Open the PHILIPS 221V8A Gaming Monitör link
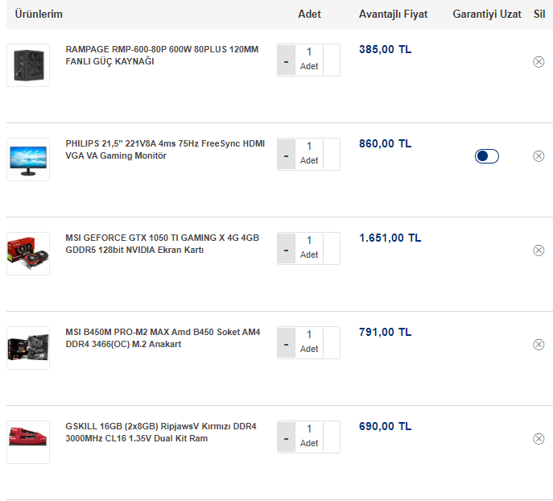 [165, 150]
